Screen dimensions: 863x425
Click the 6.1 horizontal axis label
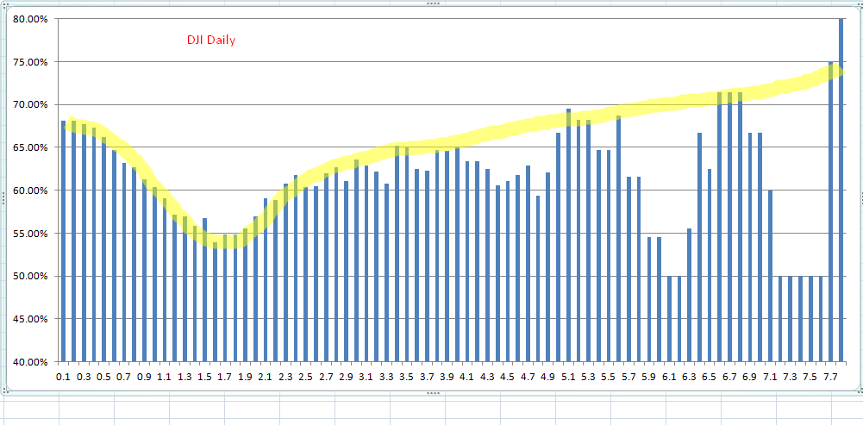click(669, 377)
